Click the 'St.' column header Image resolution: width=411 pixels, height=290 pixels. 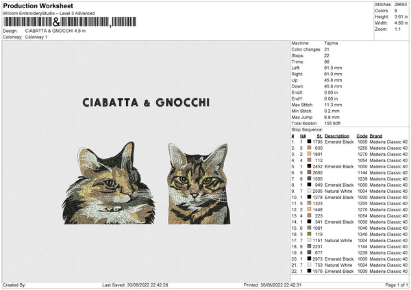click(x=319, y=136)
